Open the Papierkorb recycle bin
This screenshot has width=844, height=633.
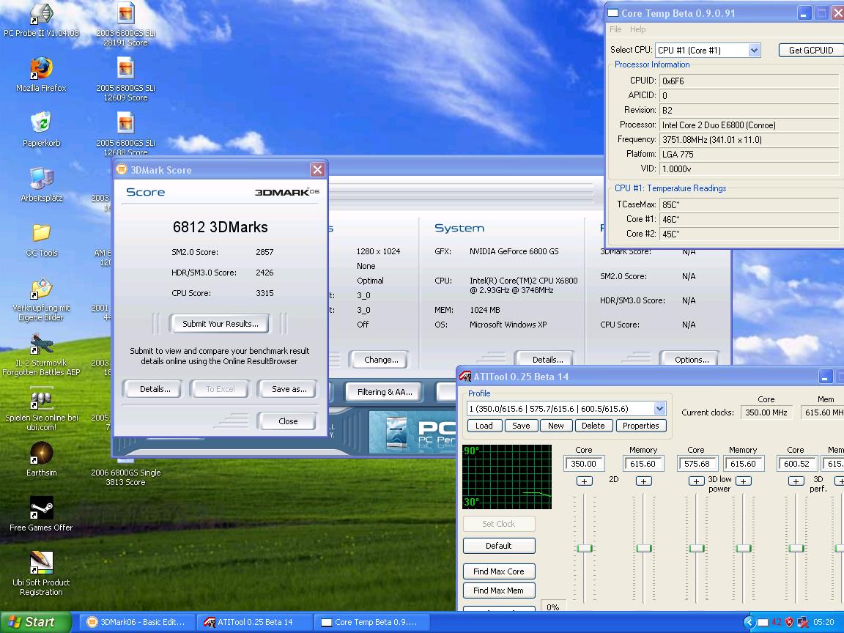(41, 129)
